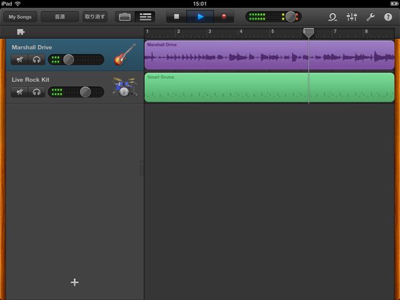Stop playback

[176, 17]
